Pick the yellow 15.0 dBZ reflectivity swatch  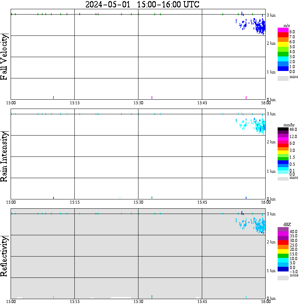click(x=283, y=252)
